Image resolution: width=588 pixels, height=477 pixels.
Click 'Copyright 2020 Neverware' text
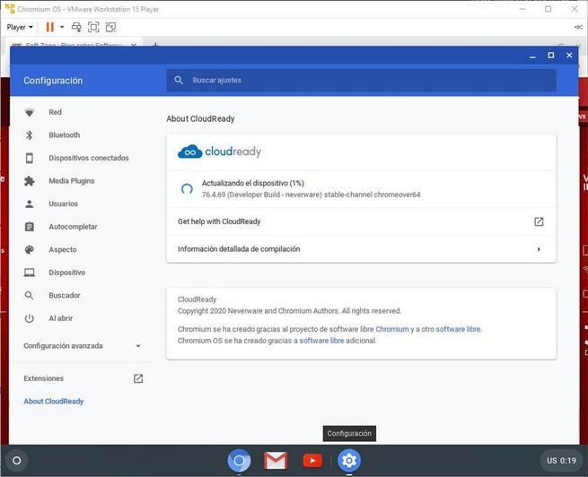pyautogui.click(x=289, y=311)
